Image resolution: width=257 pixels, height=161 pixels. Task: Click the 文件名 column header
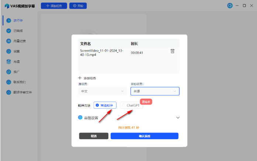86,44
